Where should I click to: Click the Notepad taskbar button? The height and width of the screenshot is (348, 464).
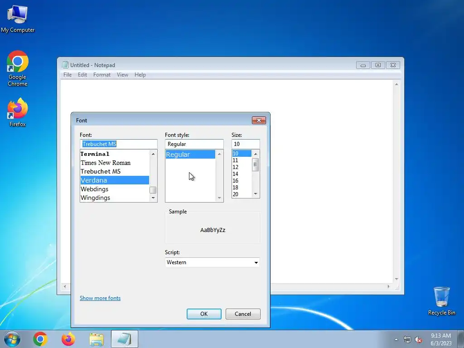[125, 339]
